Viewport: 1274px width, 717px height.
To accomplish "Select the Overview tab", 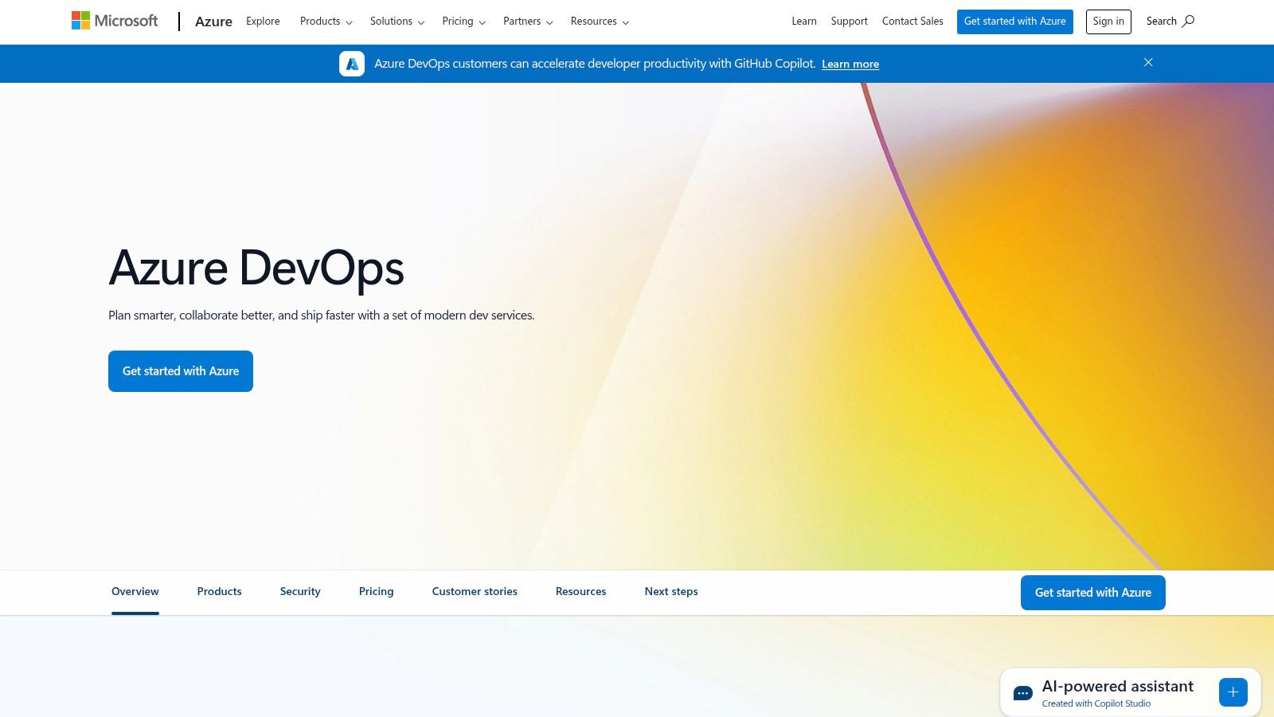I will (135, 592).
